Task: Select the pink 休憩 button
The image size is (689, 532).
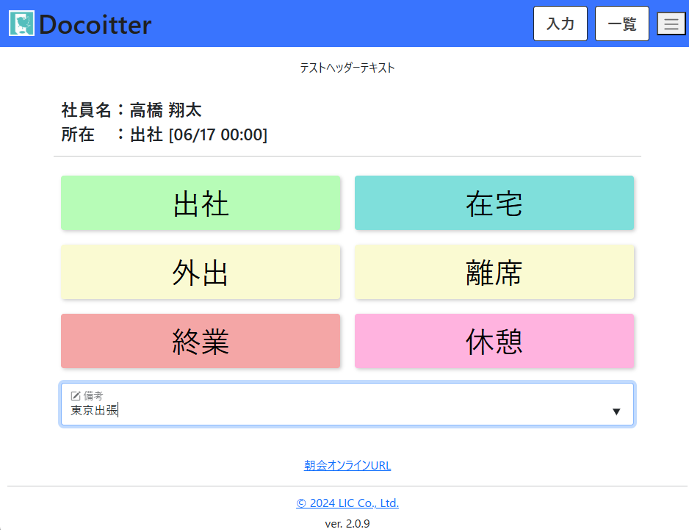Action: pos(494,342)
